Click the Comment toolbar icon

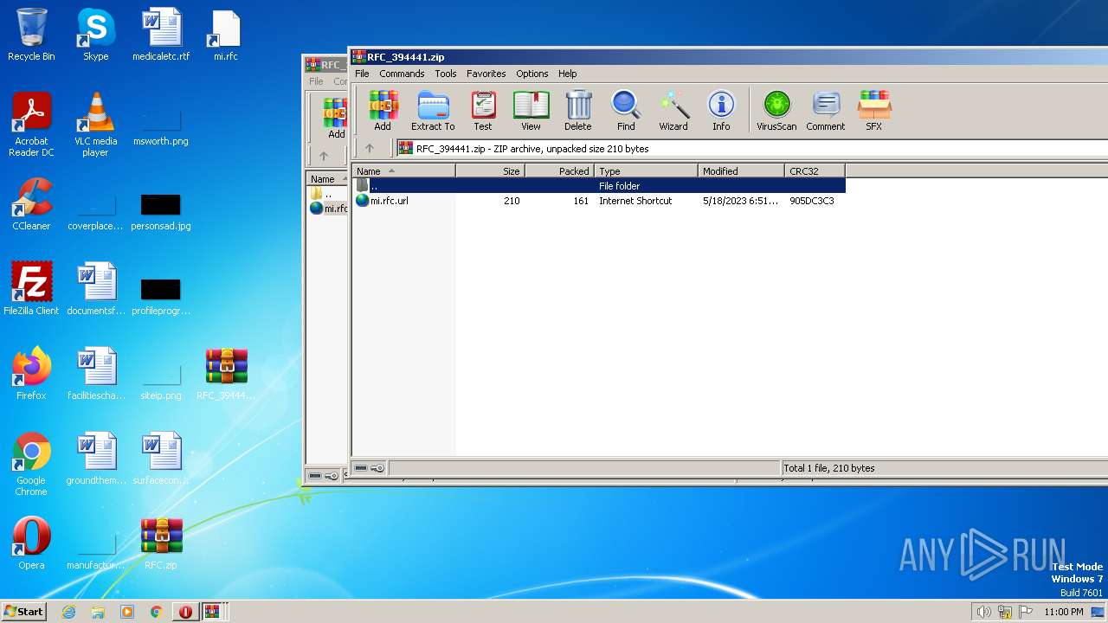[826, 111]
